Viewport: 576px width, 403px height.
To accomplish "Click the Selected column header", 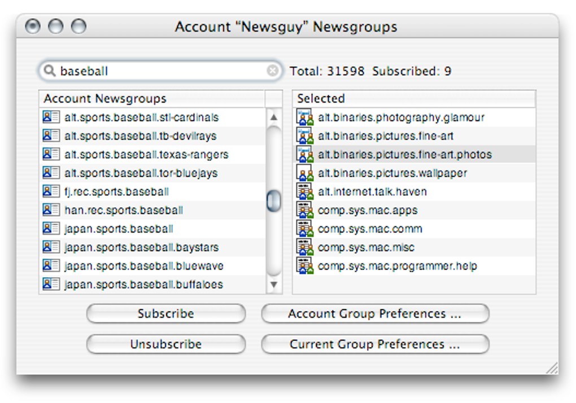I will click(414, 99).
